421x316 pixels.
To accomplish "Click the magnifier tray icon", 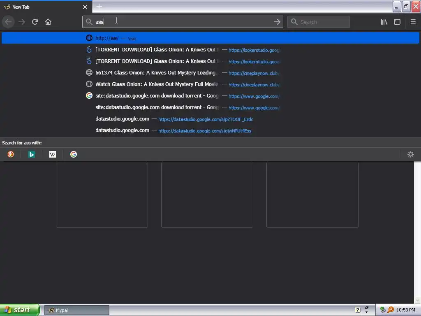I will pos(391,310).
